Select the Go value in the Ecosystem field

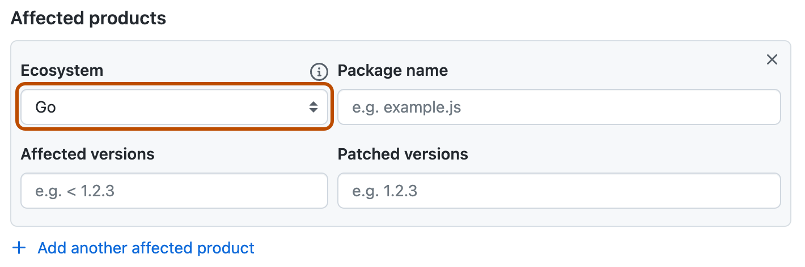pos(45,107)
